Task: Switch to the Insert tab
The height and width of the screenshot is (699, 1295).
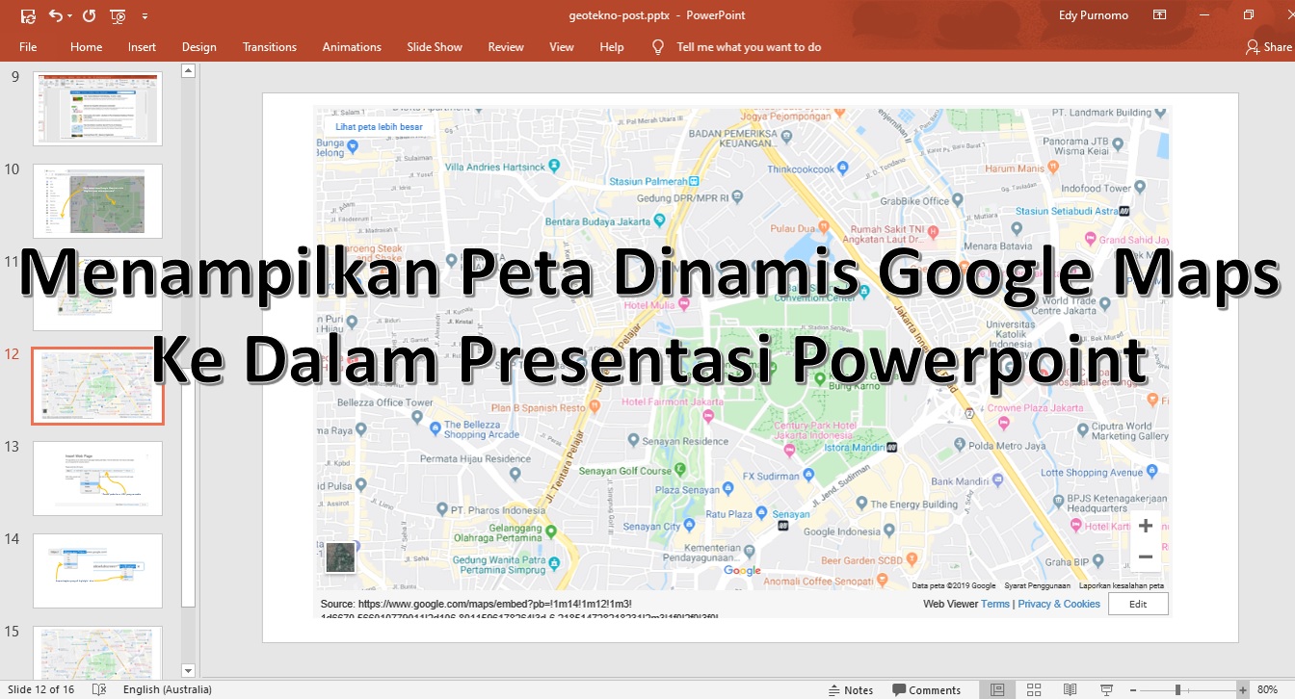Action: click(x=142, y=46)
